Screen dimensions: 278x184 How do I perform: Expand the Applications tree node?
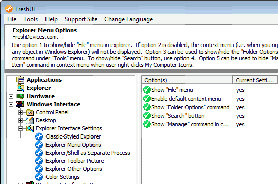(11, 80)
